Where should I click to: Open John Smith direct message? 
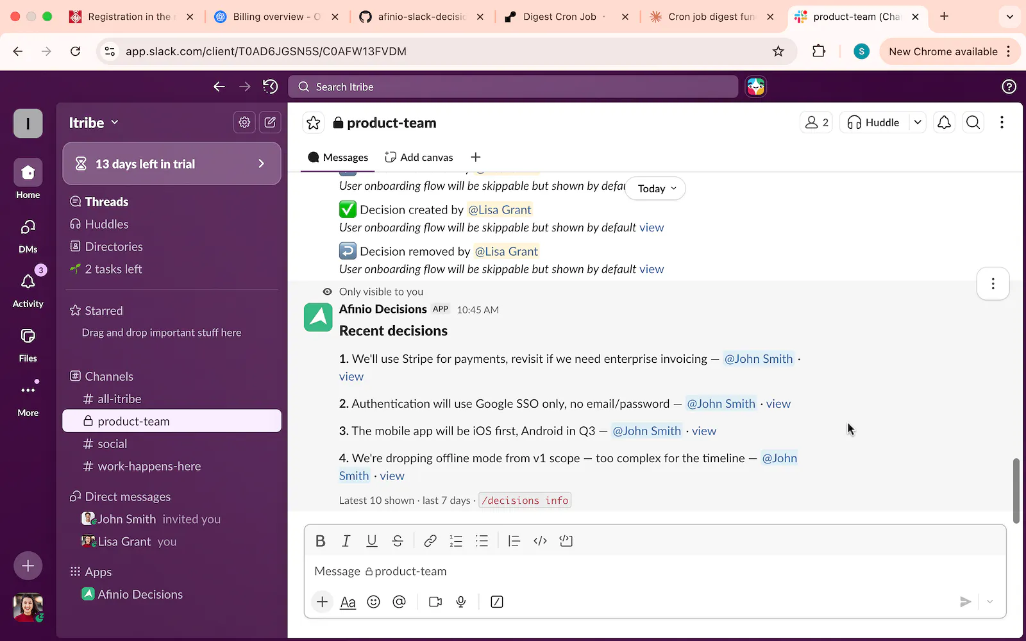point(172,519)
